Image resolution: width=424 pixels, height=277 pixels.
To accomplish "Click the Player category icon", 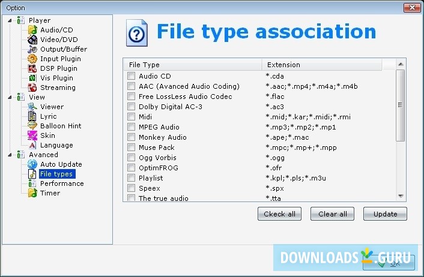I will pyautogui.click(x=21, y=20).
